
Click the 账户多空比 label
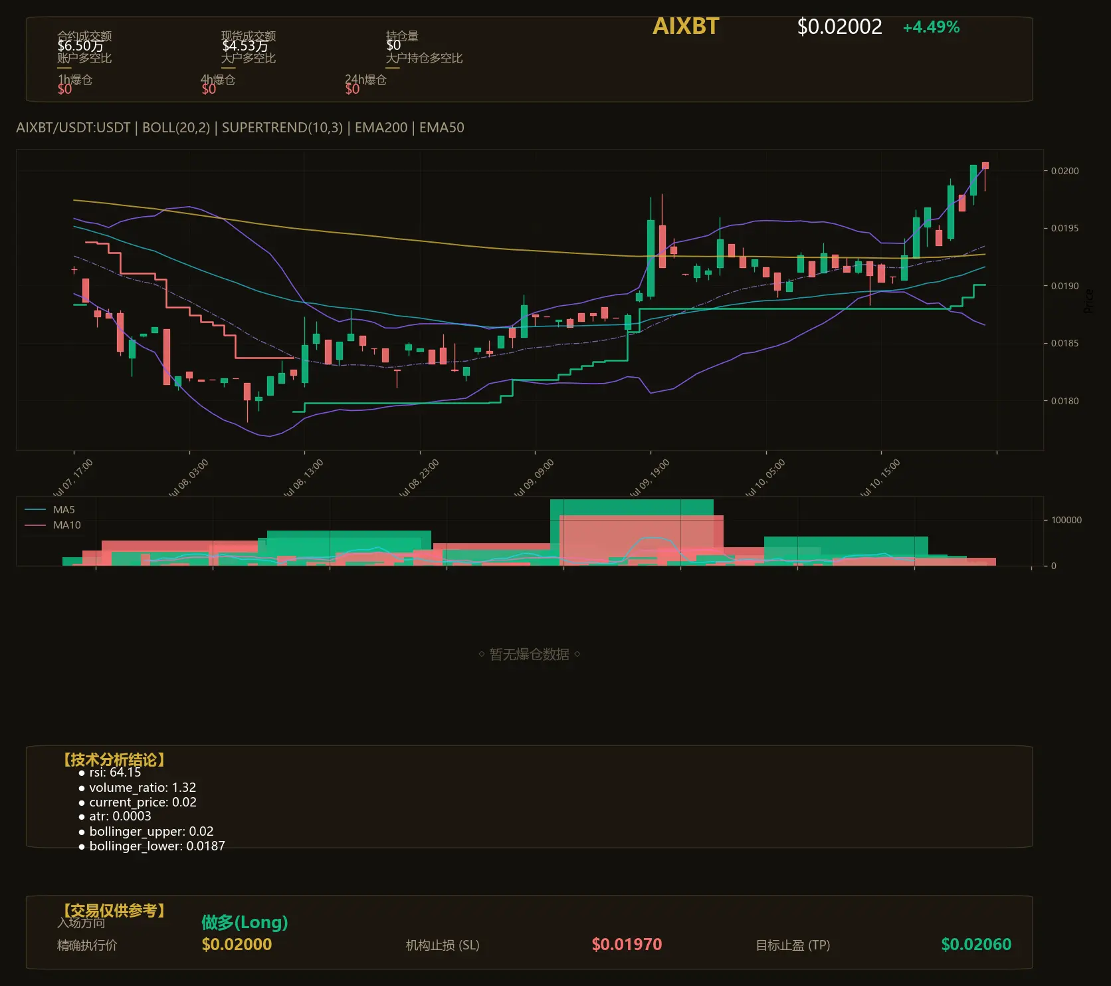coord(84,58)
